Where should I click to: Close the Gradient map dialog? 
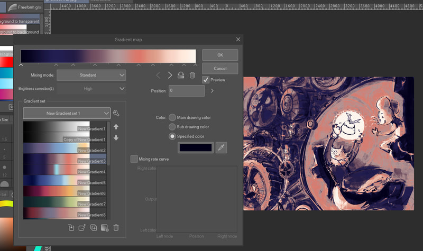(238, 39)
